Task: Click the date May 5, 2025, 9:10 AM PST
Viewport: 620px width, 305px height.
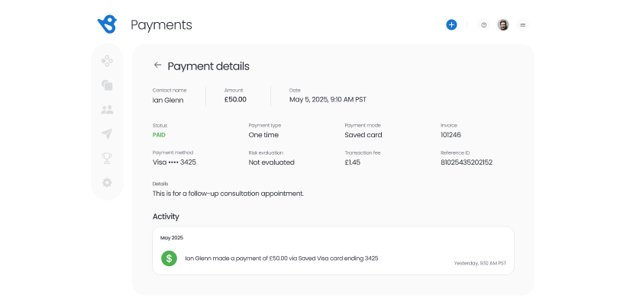Action: point(328,100)
